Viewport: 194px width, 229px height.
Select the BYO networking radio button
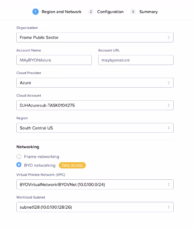19,165
